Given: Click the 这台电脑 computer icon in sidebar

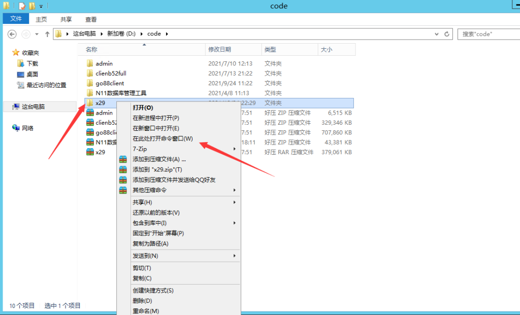Looking at the screenshot, I should click(14, 107).
